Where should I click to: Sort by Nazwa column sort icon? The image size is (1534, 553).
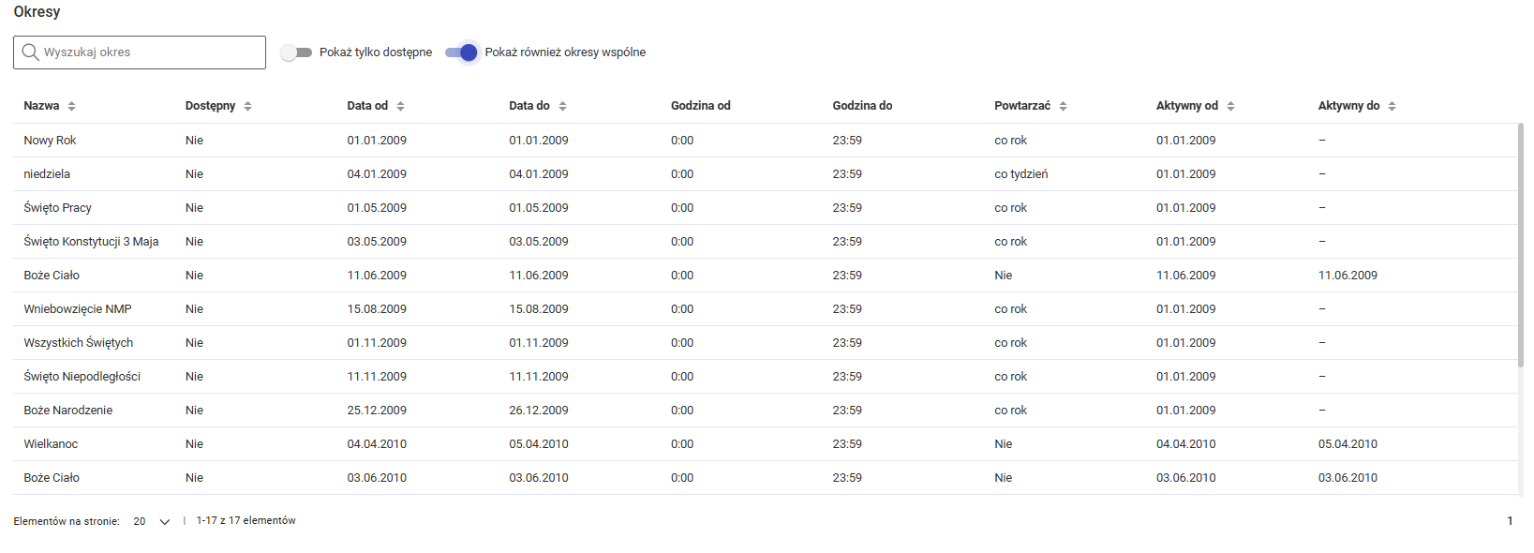click(72, 106)
